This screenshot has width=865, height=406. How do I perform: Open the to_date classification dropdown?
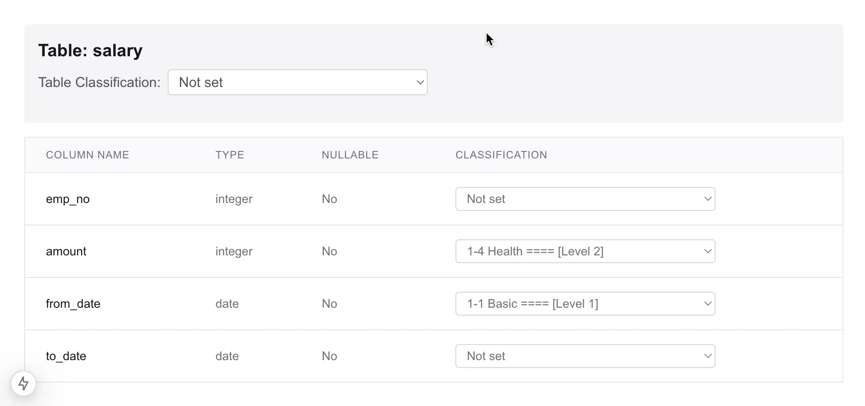(585, 356)
